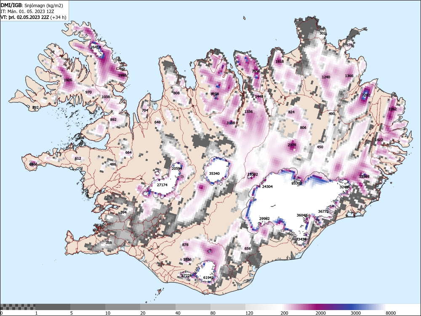This screenshot has height=316, width=421.
Task: Click the blue legend segment between 3000 and 8000
Action: pyautogui.click(x=368, y=307)
